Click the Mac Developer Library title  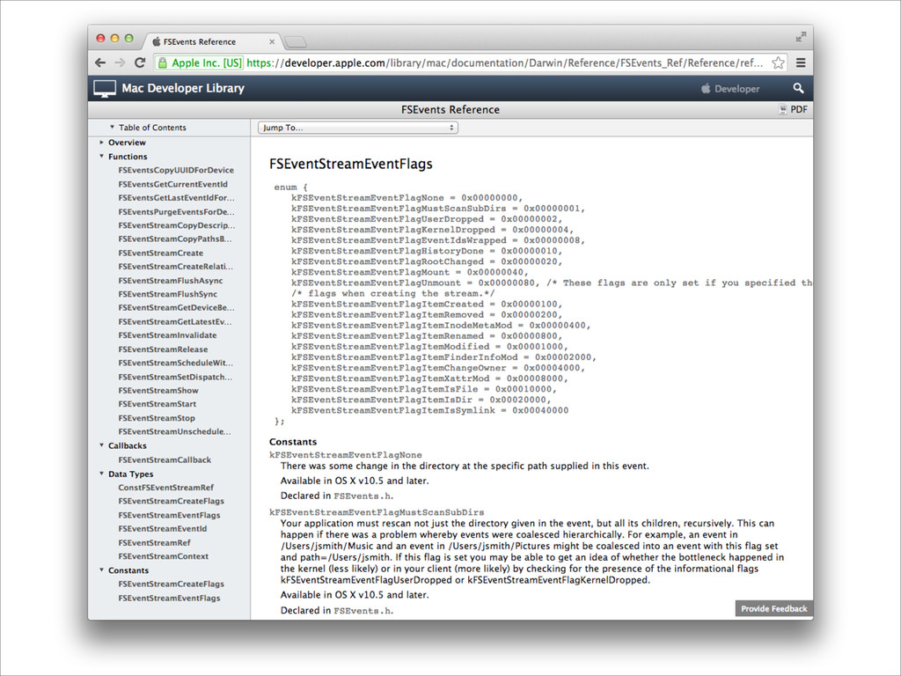(183, 89)
